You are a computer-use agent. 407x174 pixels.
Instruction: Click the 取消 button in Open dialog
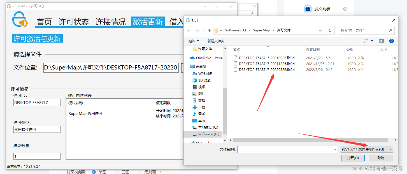point(381,158)
